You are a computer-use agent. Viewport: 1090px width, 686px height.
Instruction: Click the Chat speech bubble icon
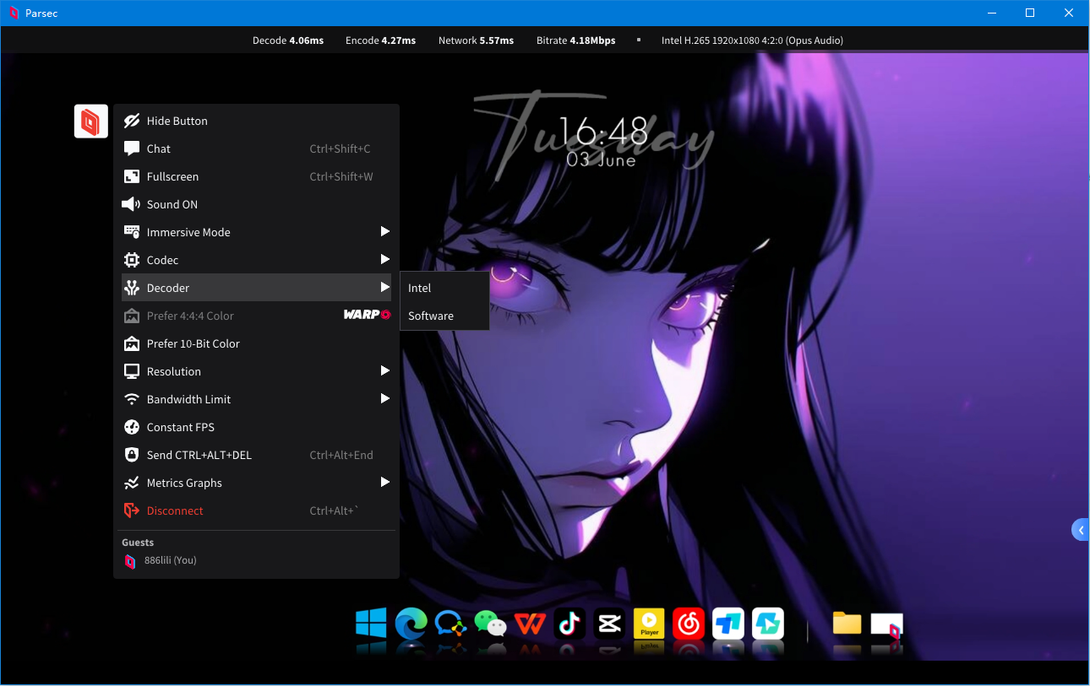(x=132, y=149)
